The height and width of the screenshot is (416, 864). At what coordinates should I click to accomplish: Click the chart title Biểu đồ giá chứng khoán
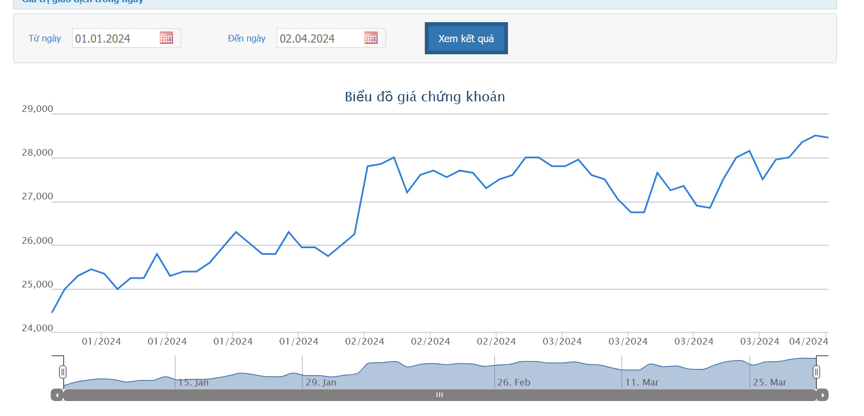click(425, 97)
